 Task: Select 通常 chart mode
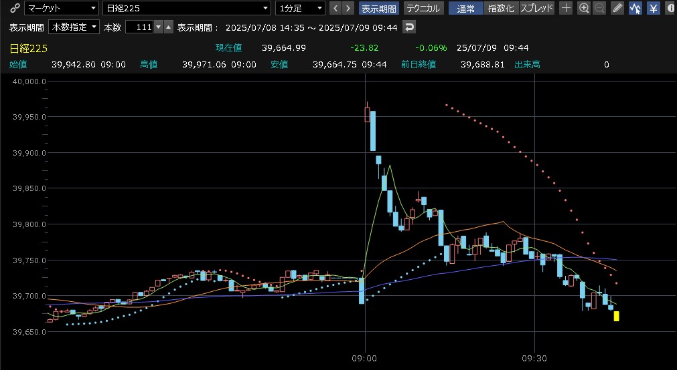[466, 8]
